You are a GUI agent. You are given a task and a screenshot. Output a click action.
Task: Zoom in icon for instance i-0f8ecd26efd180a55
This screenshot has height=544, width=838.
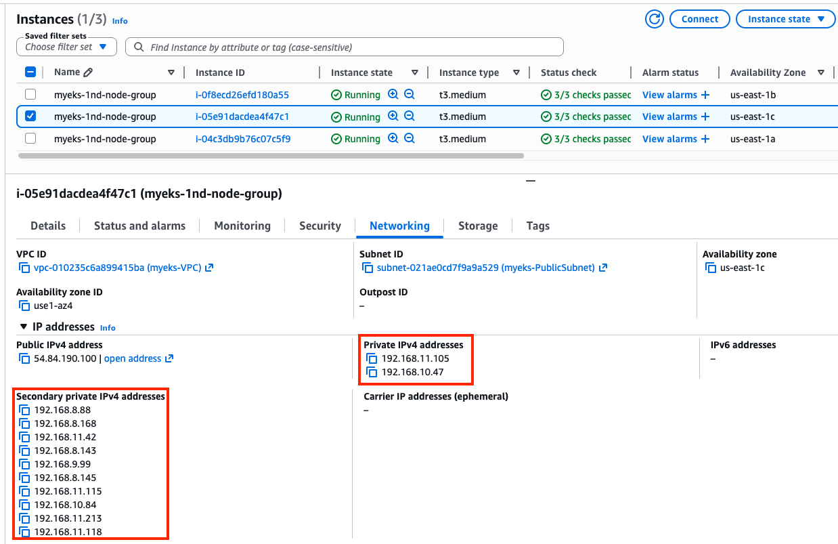pyautogui.click(x=393, y=95)
